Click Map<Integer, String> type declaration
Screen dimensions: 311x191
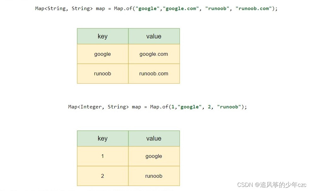98,107
